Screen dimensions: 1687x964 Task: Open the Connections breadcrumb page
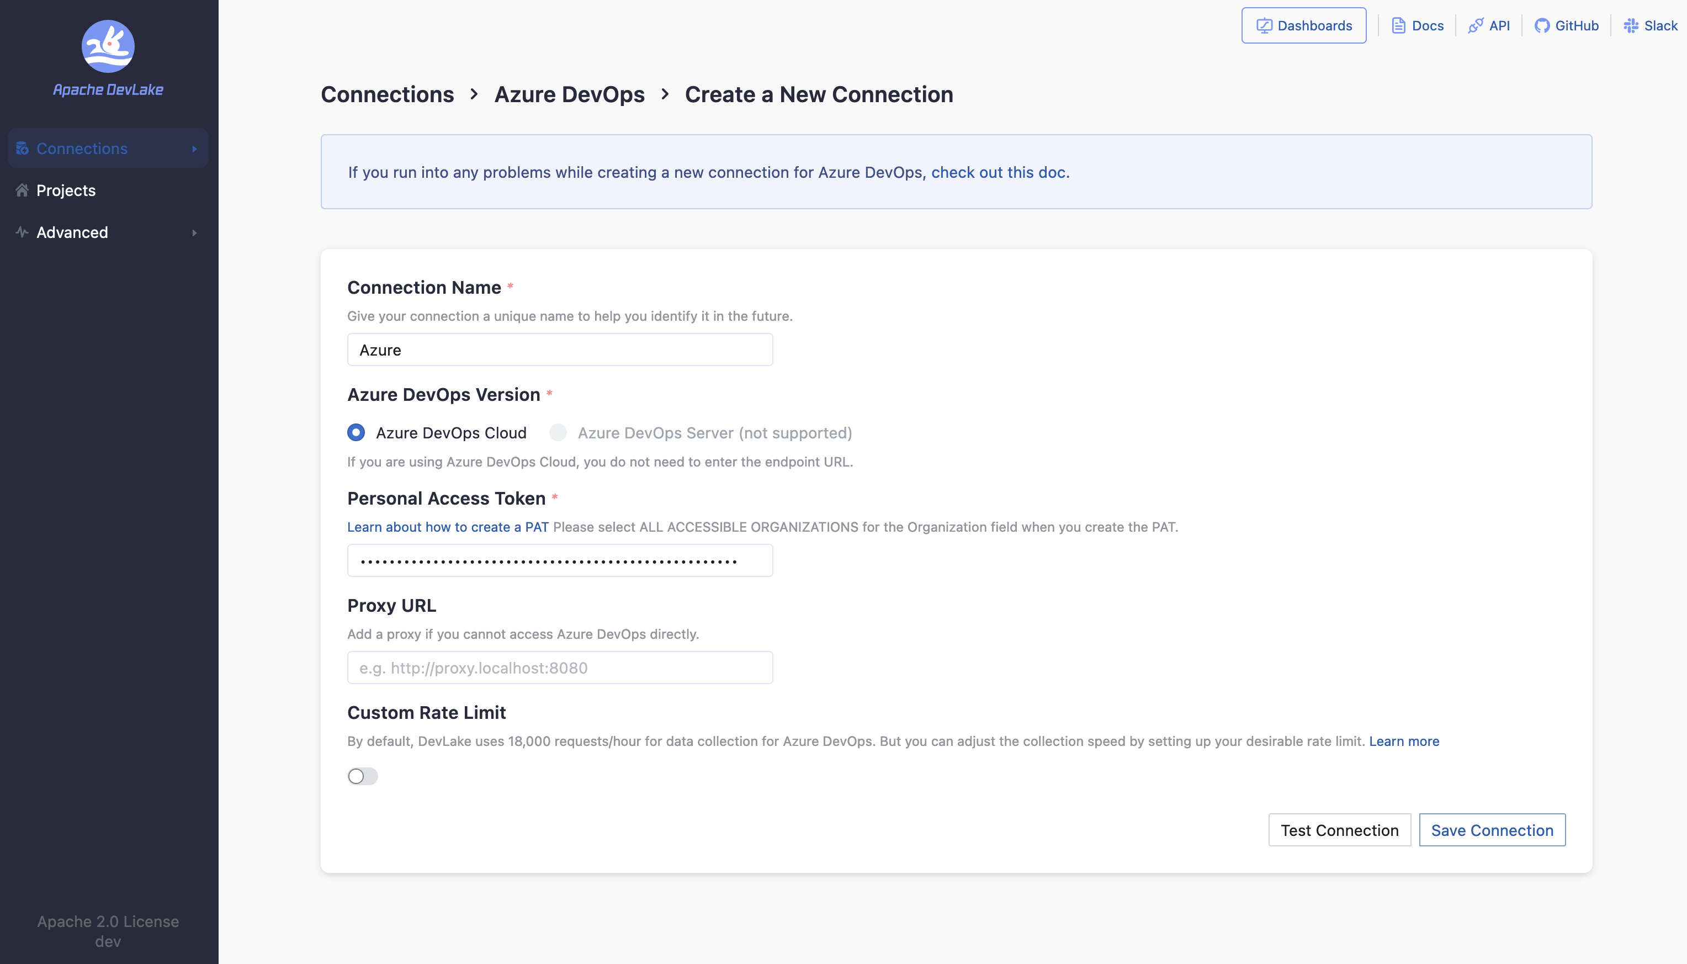pyautogui.click(x=387, y=94)
